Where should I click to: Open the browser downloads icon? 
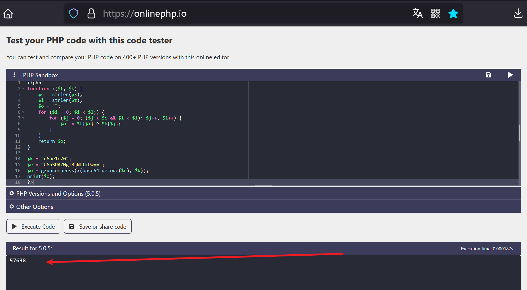[x=518, y=13]
